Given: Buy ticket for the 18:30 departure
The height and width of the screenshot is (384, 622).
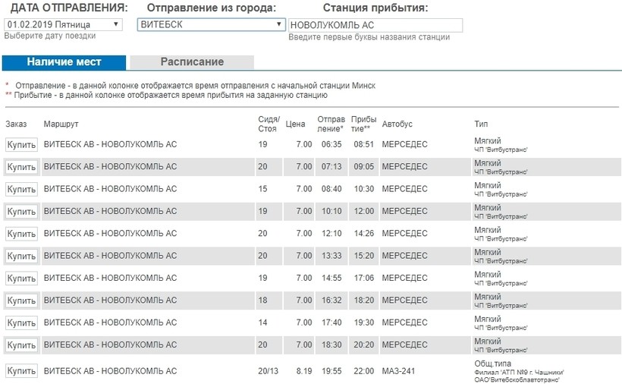Looking at the screenshot, I should tap(21, 345).
